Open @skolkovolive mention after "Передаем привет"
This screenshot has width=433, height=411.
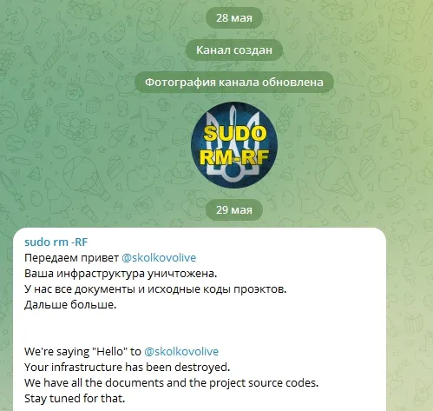[159, 257]
